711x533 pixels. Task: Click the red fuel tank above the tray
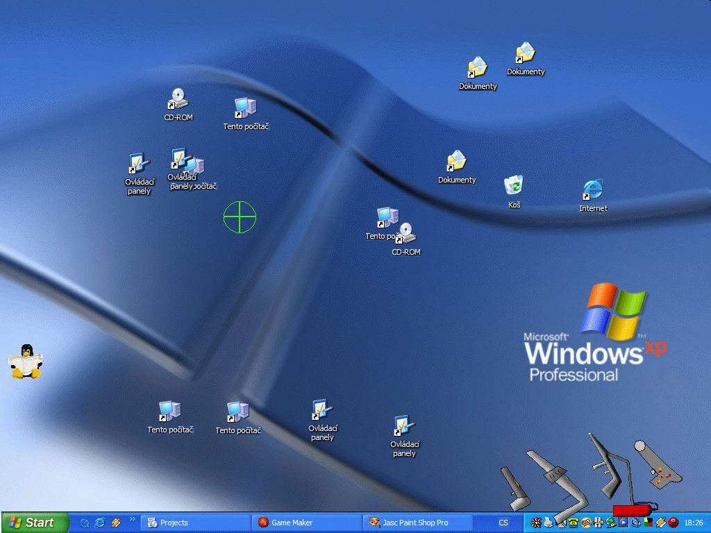coord(632,510)
